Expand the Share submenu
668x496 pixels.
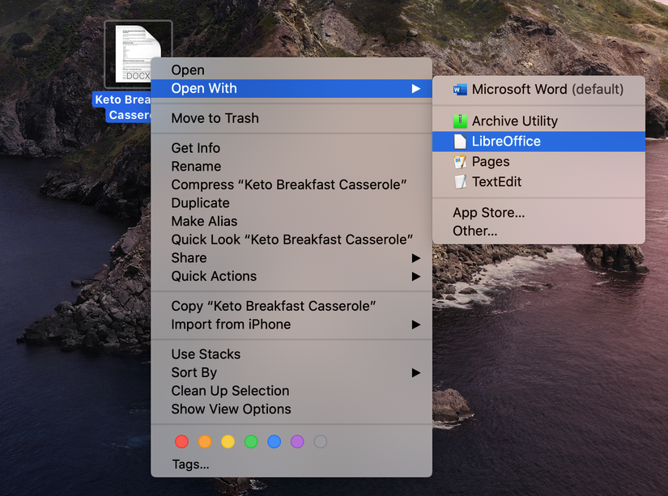(189, 257)
